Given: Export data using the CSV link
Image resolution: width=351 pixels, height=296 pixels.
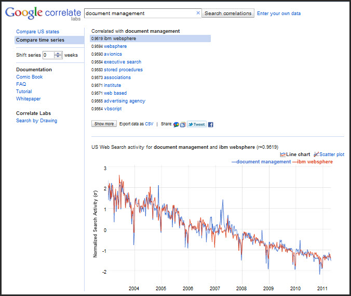Looking at the screenshot, I should [149, 124].
